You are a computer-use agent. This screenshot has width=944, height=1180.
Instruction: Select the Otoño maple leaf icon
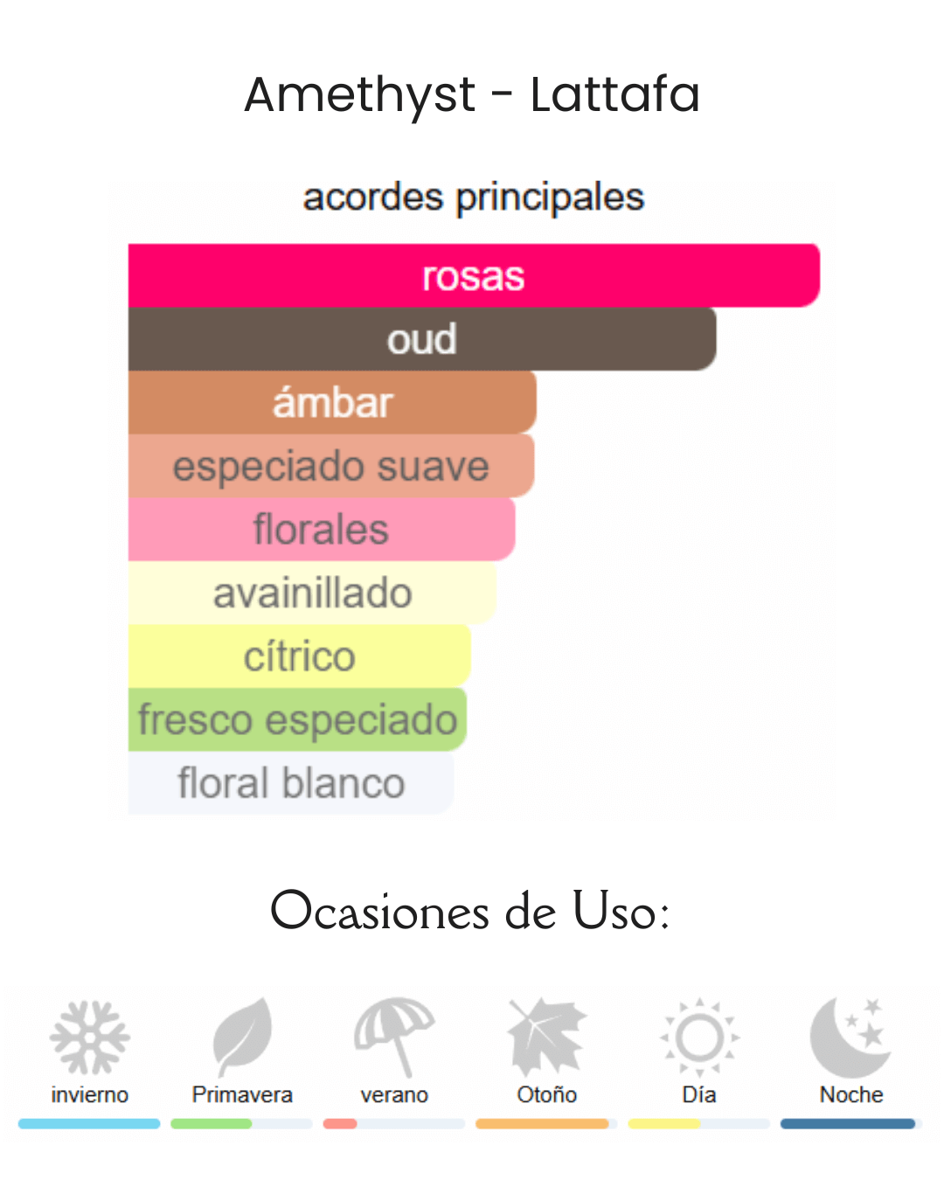tap(546, 1038)
